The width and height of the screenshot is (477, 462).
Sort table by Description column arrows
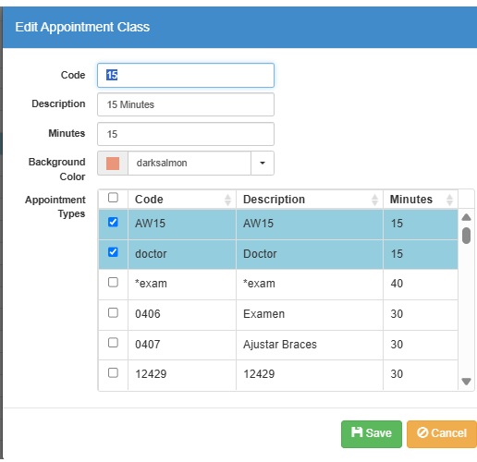tap(374, 200)
